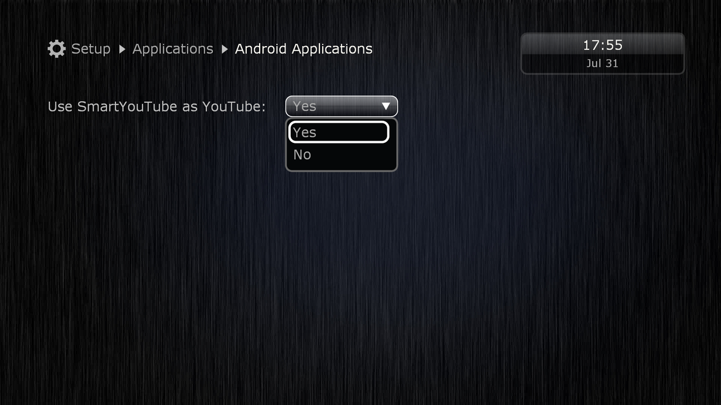Click the 17:55 clock time
721x405 pixels.
click(603, 45)
